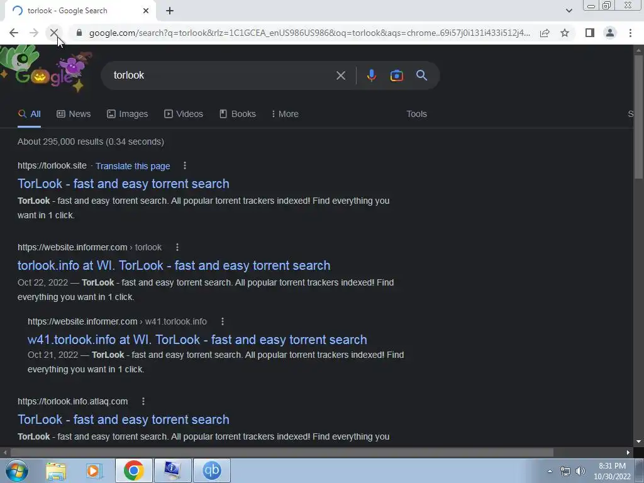The width and height of the screenshot is (644, 483).
Task: Click the padlock site info icon
Action: tap(79, 33)
